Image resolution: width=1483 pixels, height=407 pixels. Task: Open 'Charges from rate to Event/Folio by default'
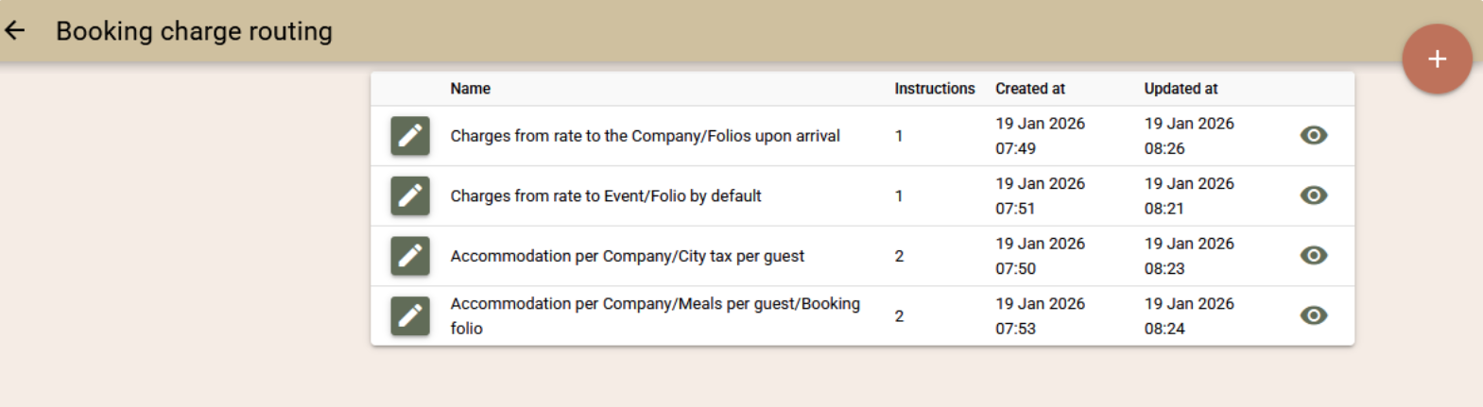(605, 196)
